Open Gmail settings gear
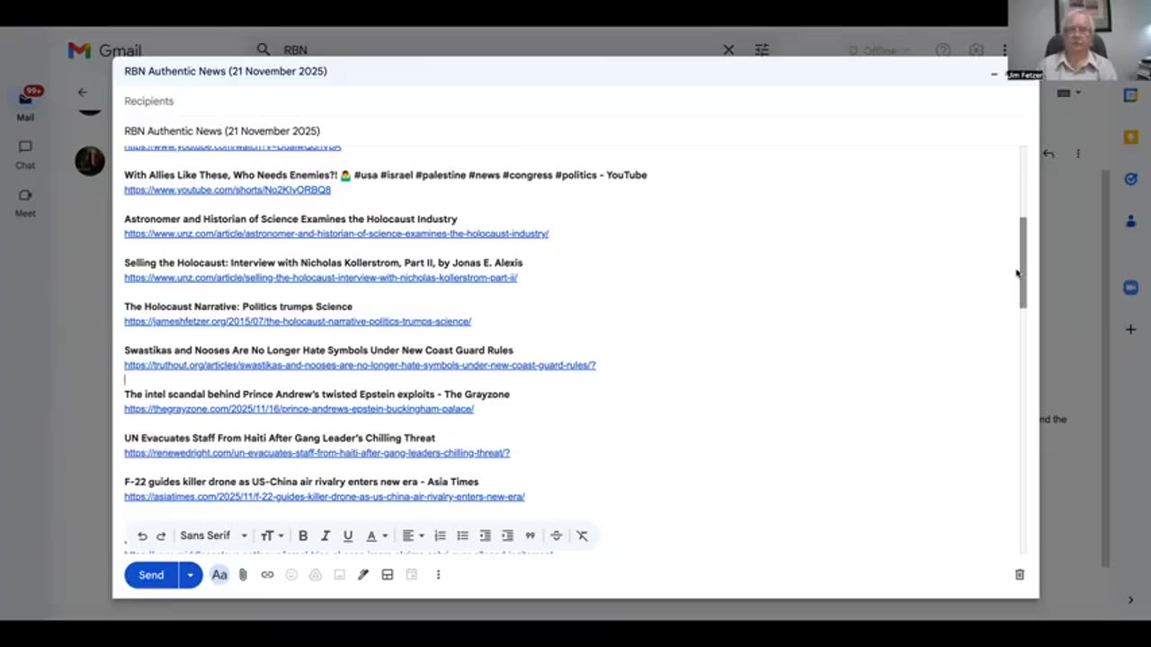Viewport: 1151px width, 647px height. (977, 50)
